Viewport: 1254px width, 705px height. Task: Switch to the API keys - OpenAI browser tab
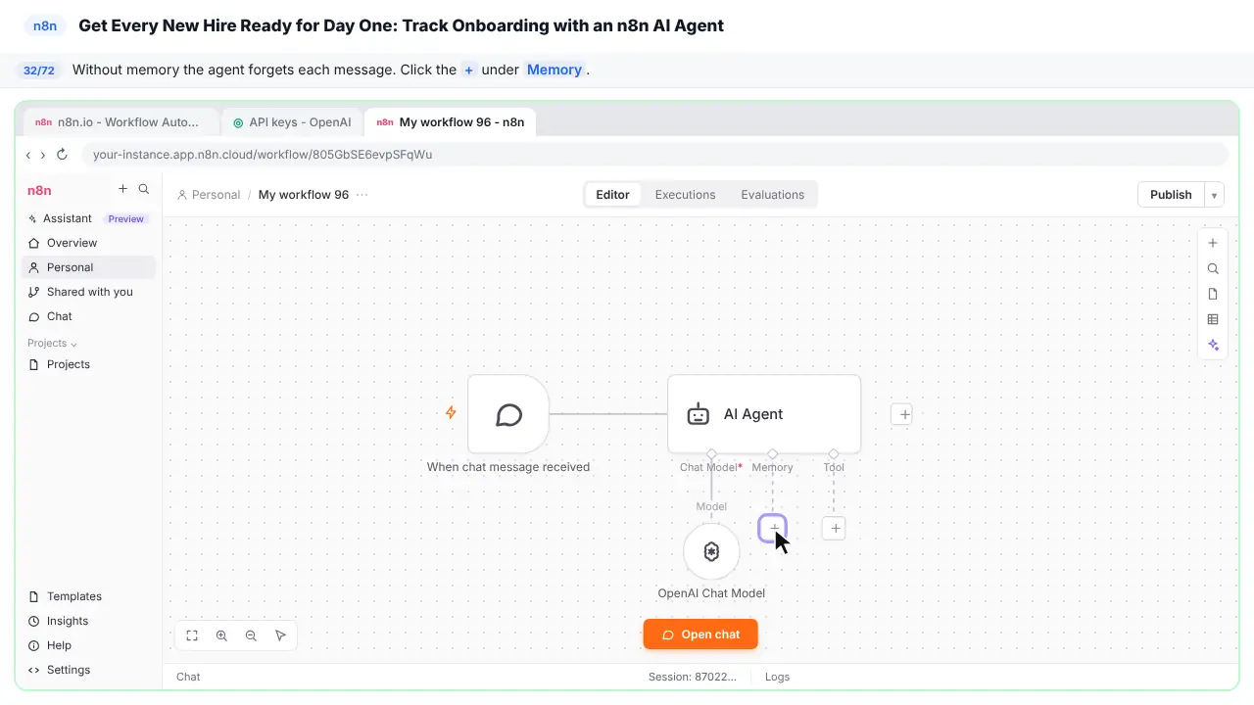292,122
